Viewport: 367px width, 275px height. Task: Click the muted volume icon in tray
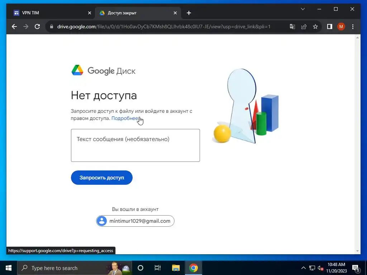click(x=320, y=268)
